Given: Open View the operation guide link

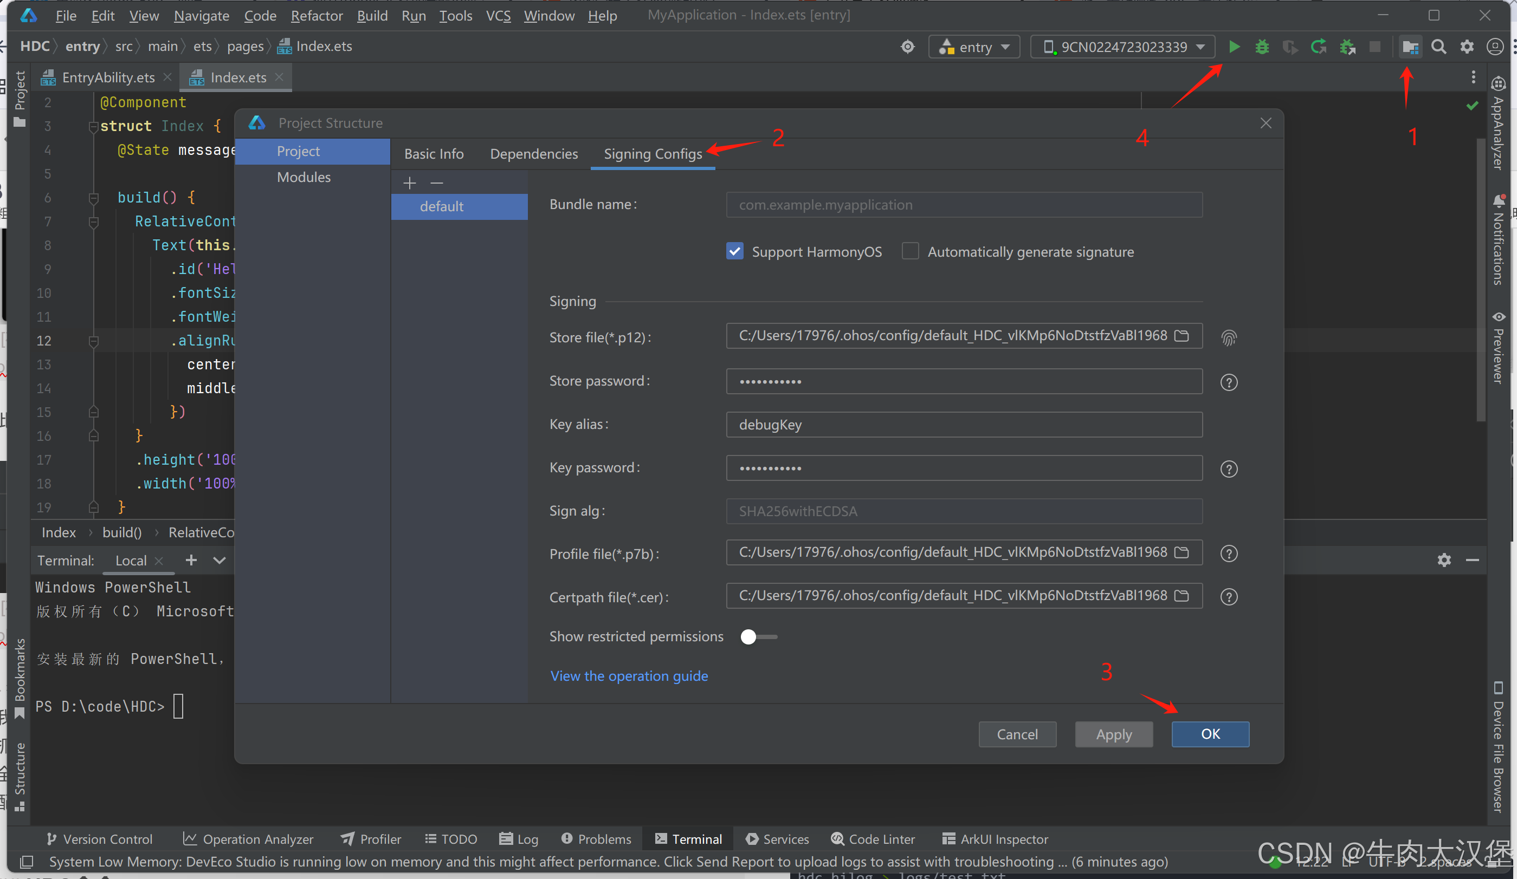Looking at the screenshot, I should (x=629, y=676).
